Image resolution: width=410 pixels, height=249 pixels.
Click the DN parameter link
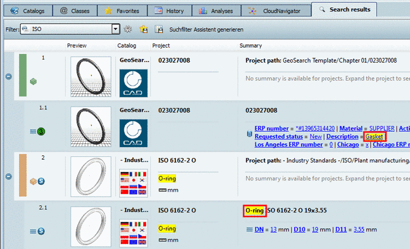259,229
